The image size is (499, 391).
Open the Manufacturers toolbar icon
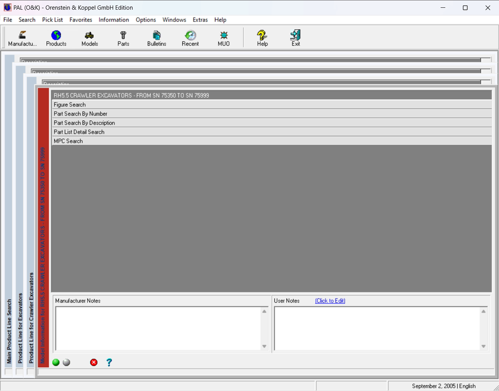22,38
